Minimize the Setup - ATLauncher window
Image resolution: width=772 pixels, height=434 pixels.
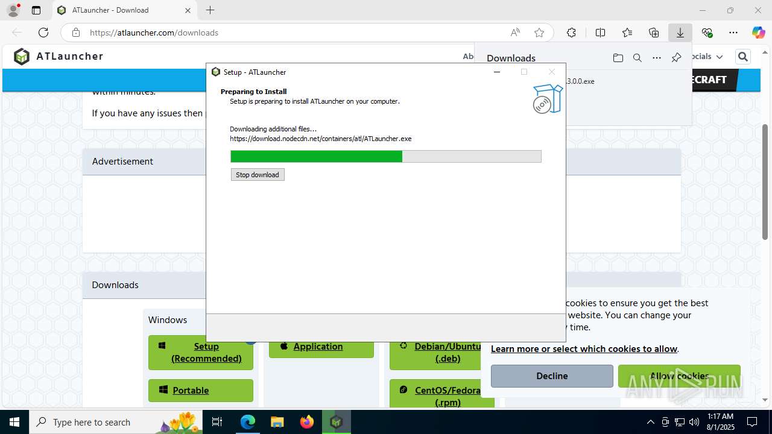(x=497, y=72)
